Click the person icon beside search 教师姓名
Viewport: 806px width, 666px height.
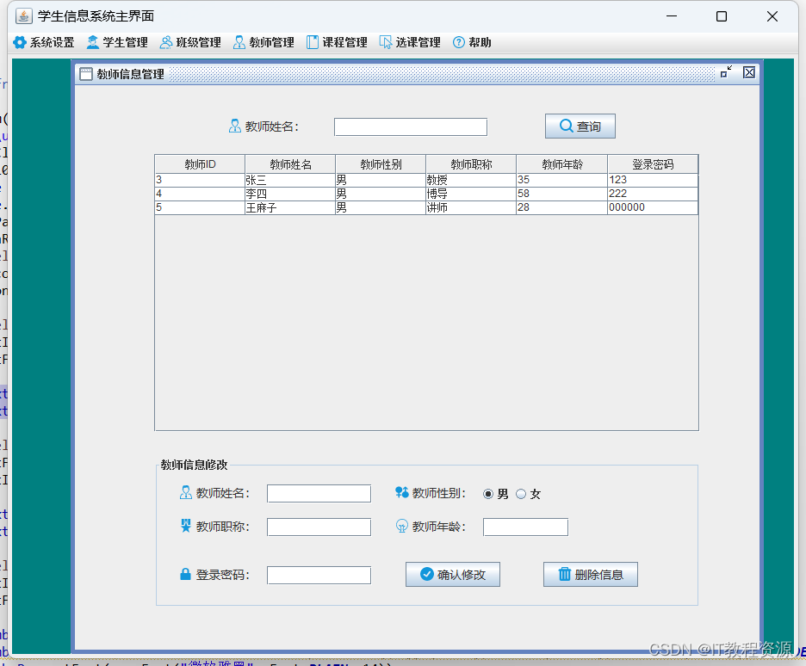235,126
